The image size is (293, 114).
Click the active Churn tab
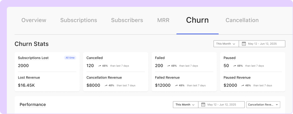coord(197,20)
